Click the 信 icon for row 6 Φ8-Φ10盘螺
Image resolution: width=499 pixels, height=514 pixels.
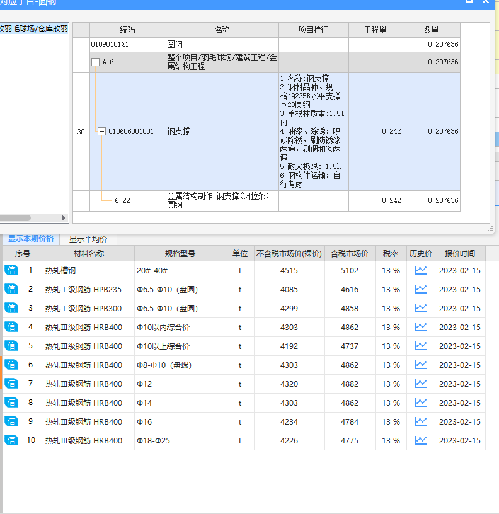[x=11, y=365]
